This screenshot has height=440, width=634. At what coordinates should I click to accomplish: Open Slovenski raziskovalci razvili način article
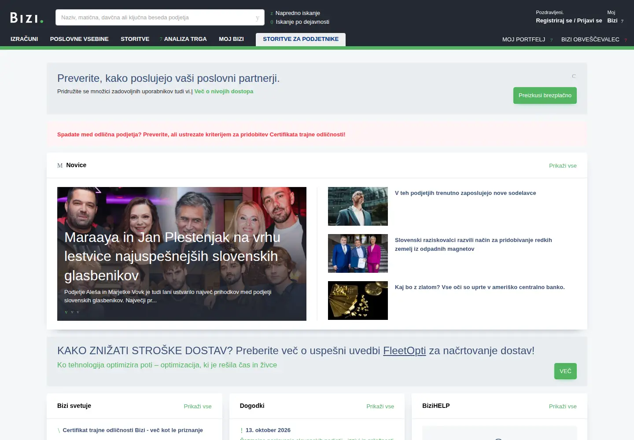(473, 245)
